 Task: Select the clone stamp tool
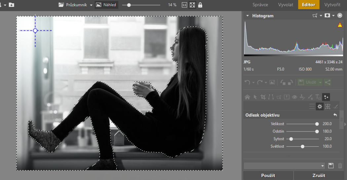302,97
